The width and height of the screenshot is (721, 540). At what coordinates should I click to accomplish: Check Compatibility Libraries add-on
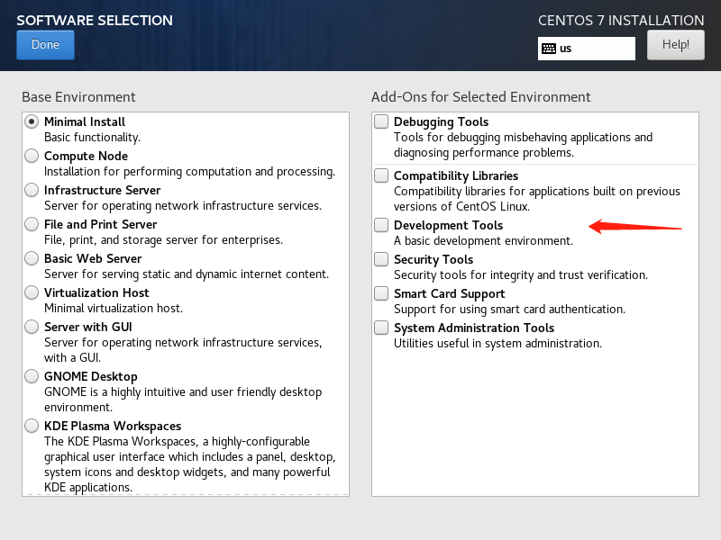click(x=382, y=175)
